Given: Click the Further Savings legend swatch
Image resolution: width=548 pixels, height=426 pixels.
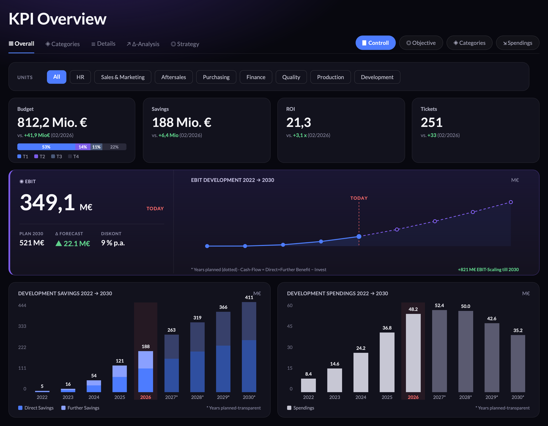Looking at the screenshot, I should click(63, 408).
